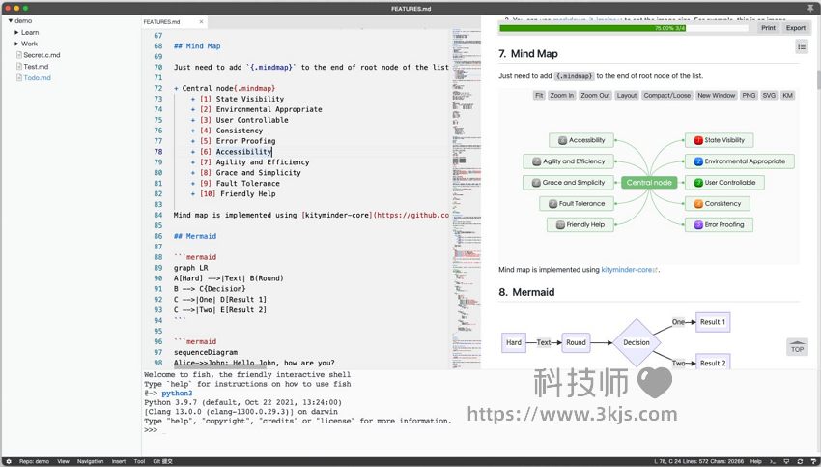Click the preview pane vertical scrollbar

[x=818, y=79]
